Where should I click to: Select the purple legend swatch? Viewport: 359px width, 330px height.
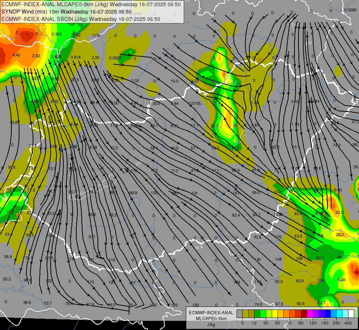pos(316,313)
